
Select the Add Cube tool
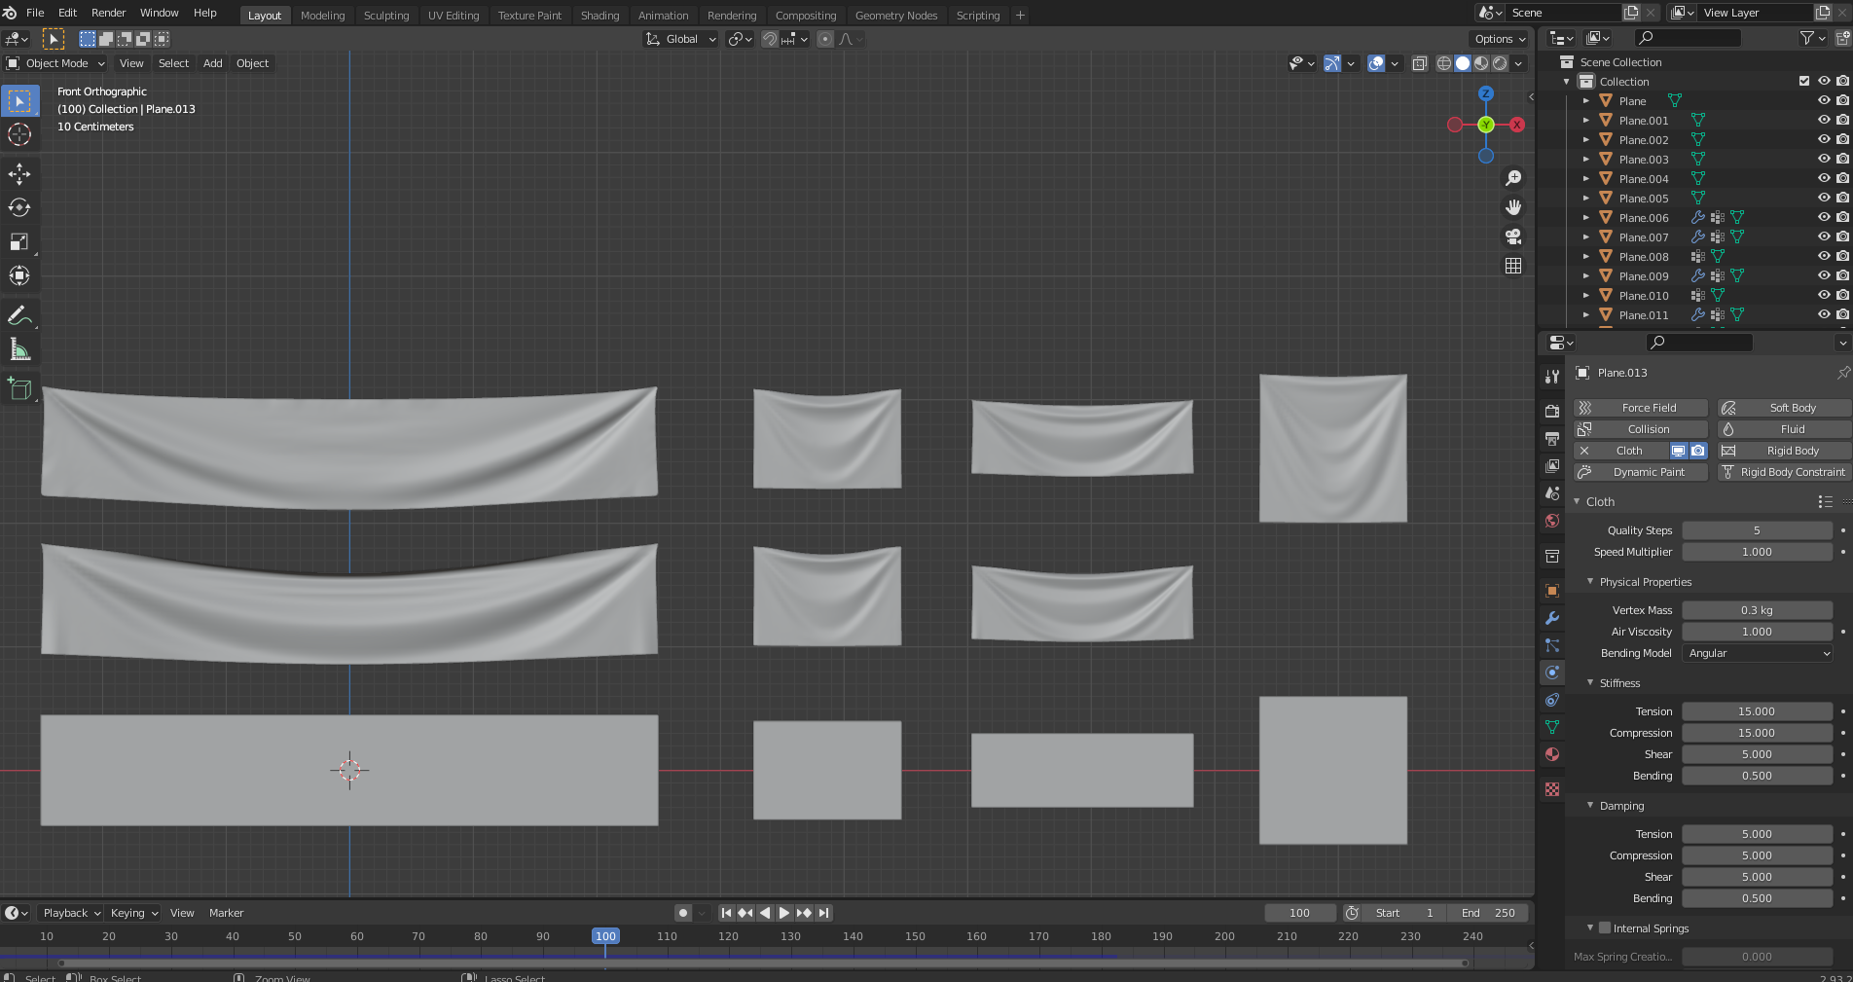tap(19, 389)
